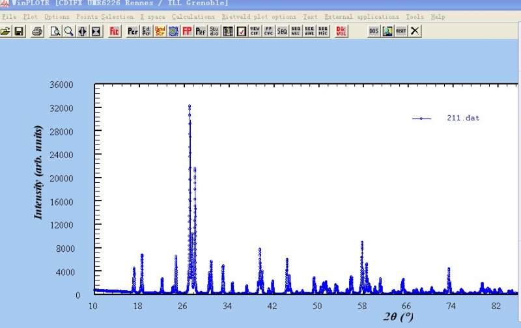
Task: Click the 26 x-axis tick label
Action: (x=182, y=306)
